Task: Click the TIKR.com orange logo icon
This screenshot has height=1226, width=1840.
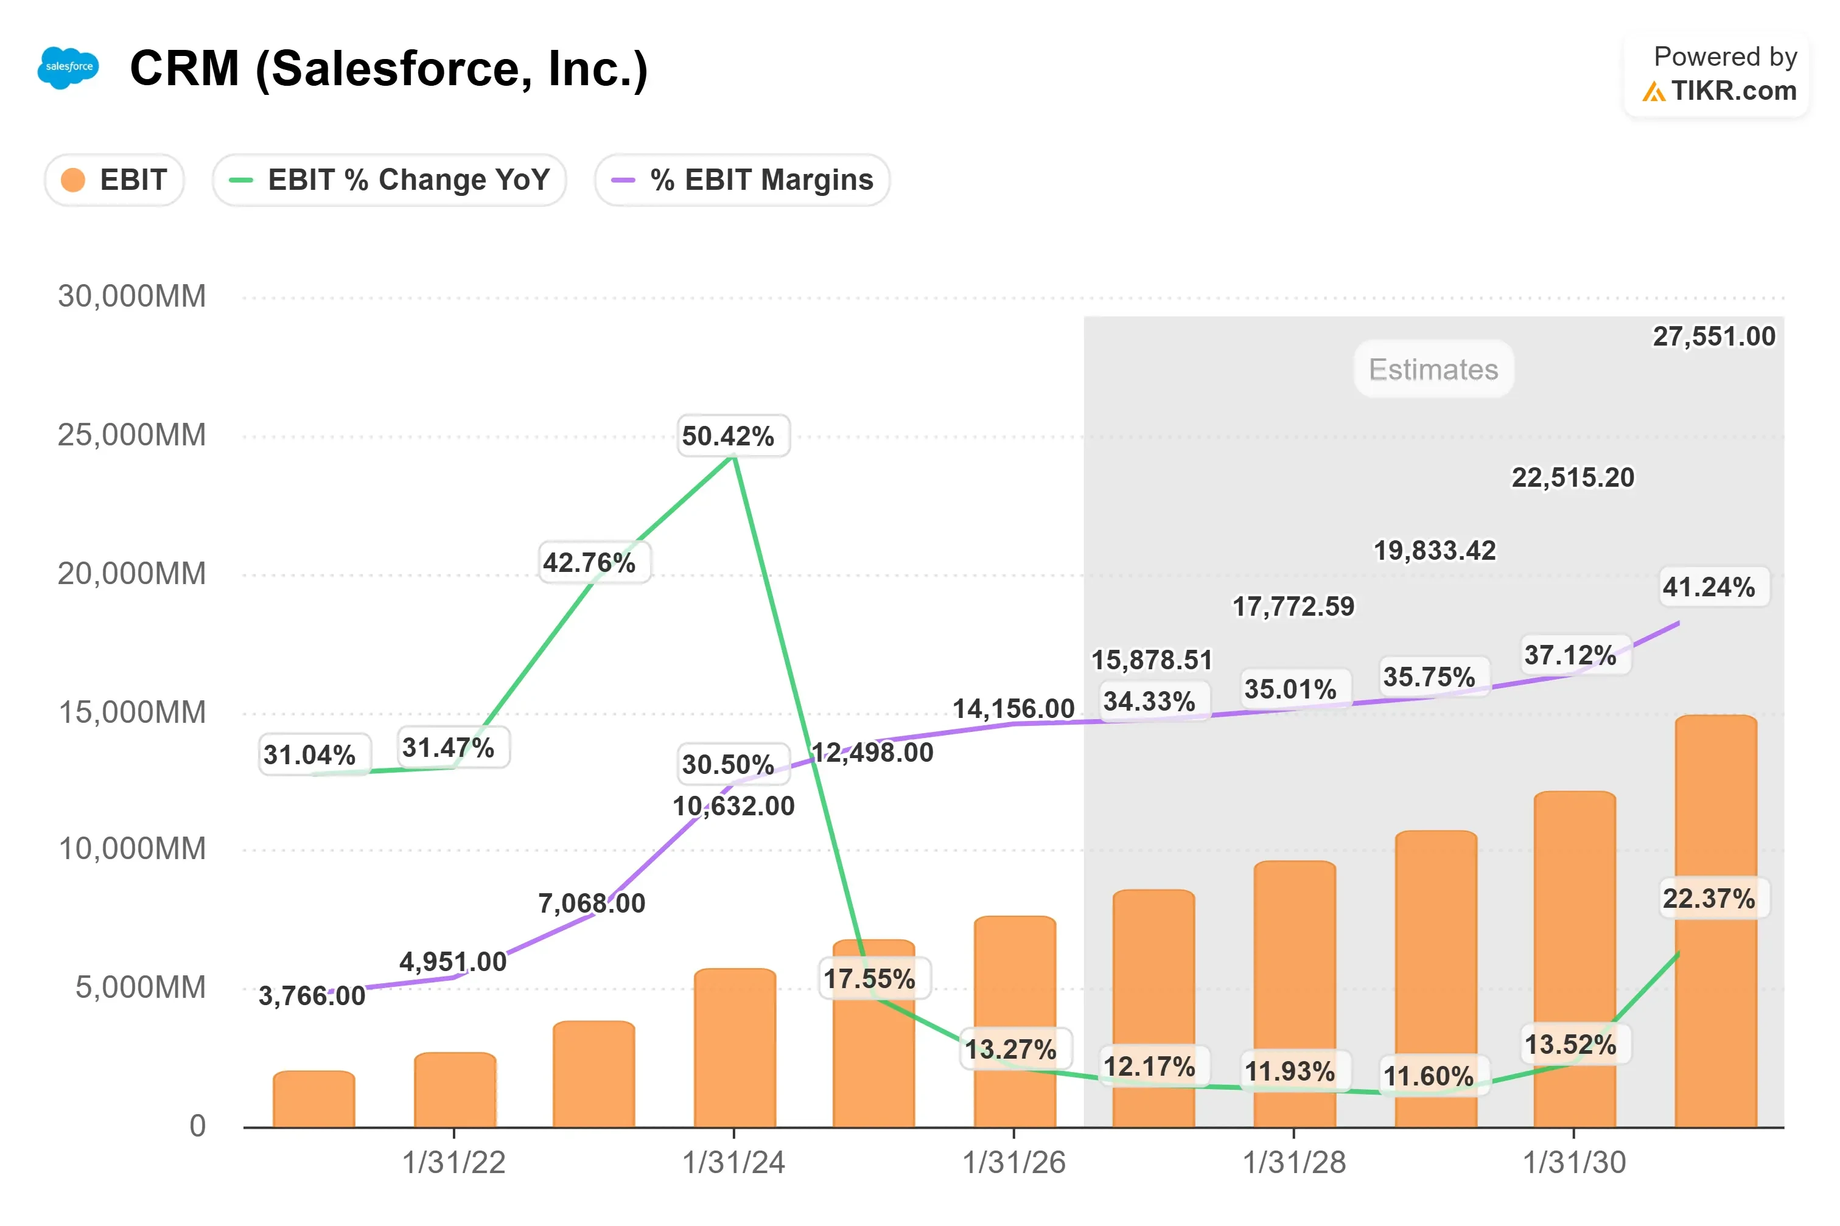Action: [x=1653, y=92]
